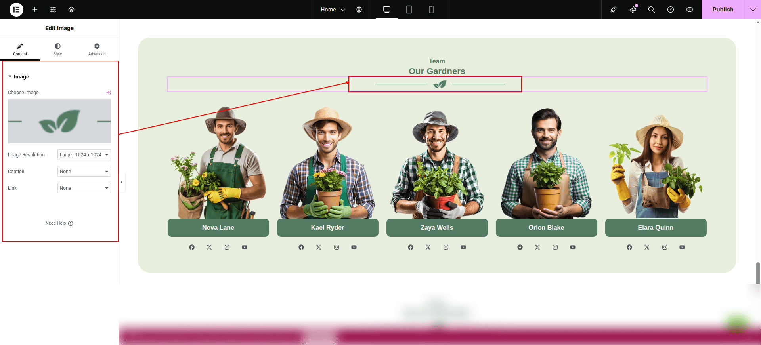
Task: Switch to tablet device view
Action: point(409,10)
